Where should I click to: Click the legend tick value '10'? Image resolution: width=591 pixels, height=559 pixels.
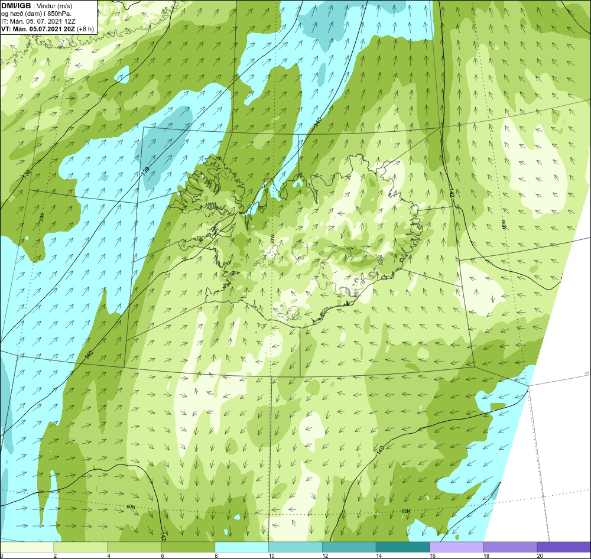tap(271, 555)
